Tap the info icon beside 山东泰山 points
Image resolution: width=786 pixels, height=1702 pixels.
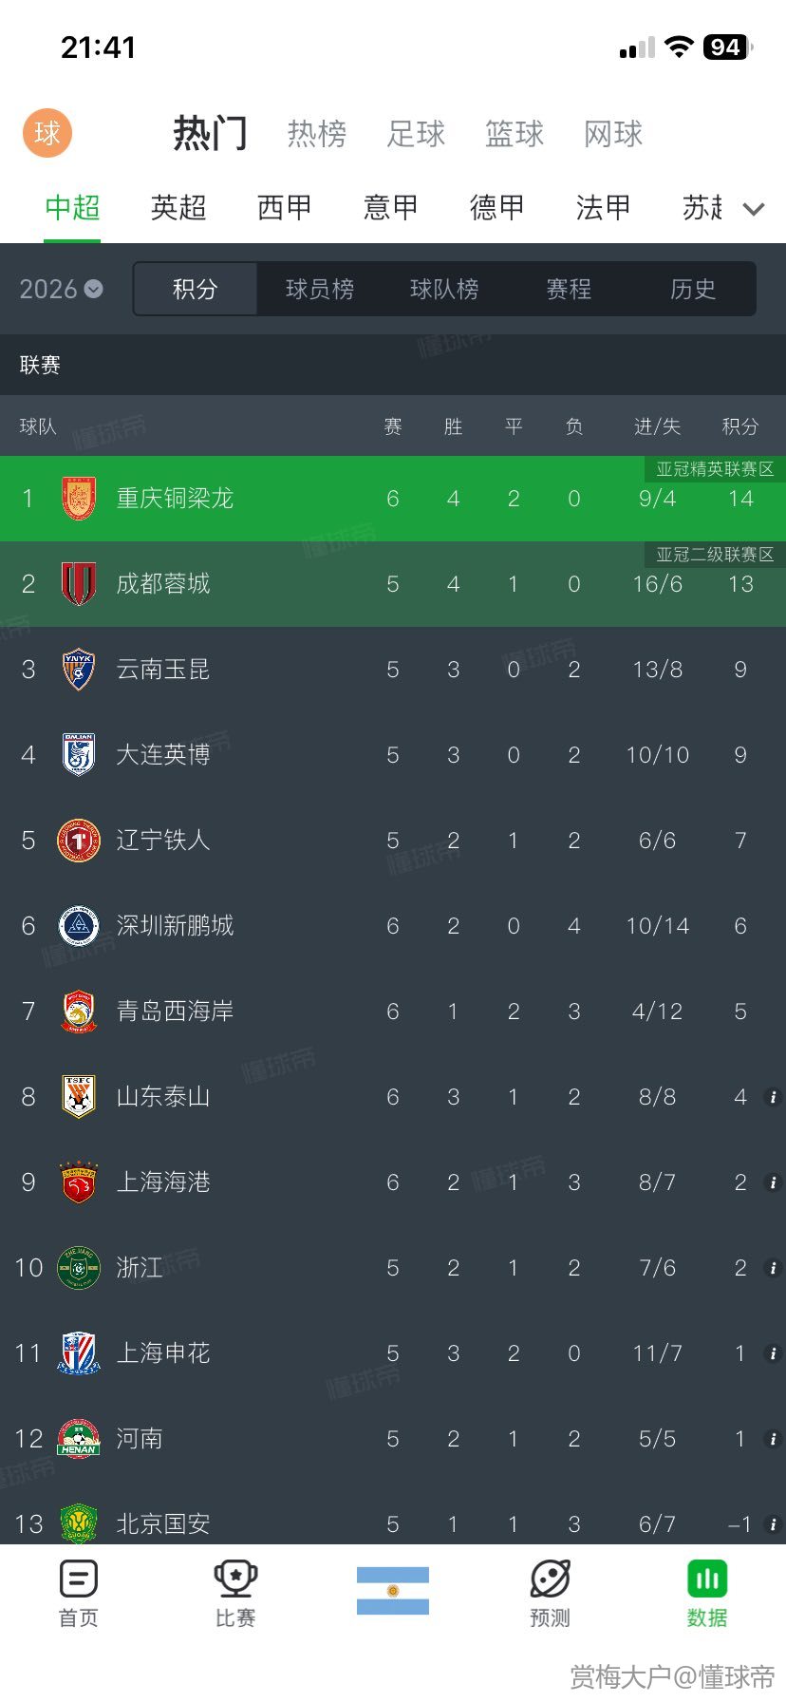(773, 1097)
